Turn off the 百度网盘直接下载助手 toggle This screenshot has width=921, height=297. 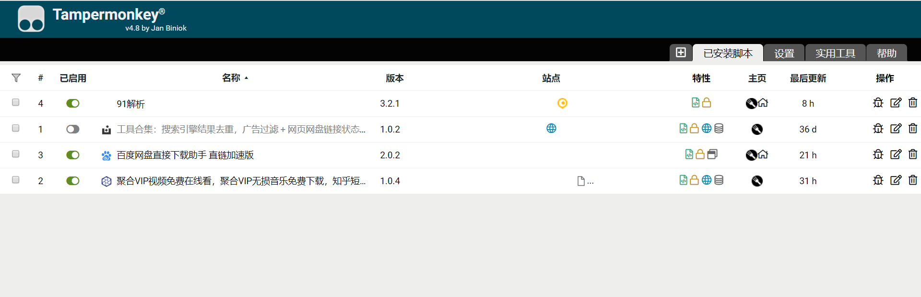[x=73, y=155]
